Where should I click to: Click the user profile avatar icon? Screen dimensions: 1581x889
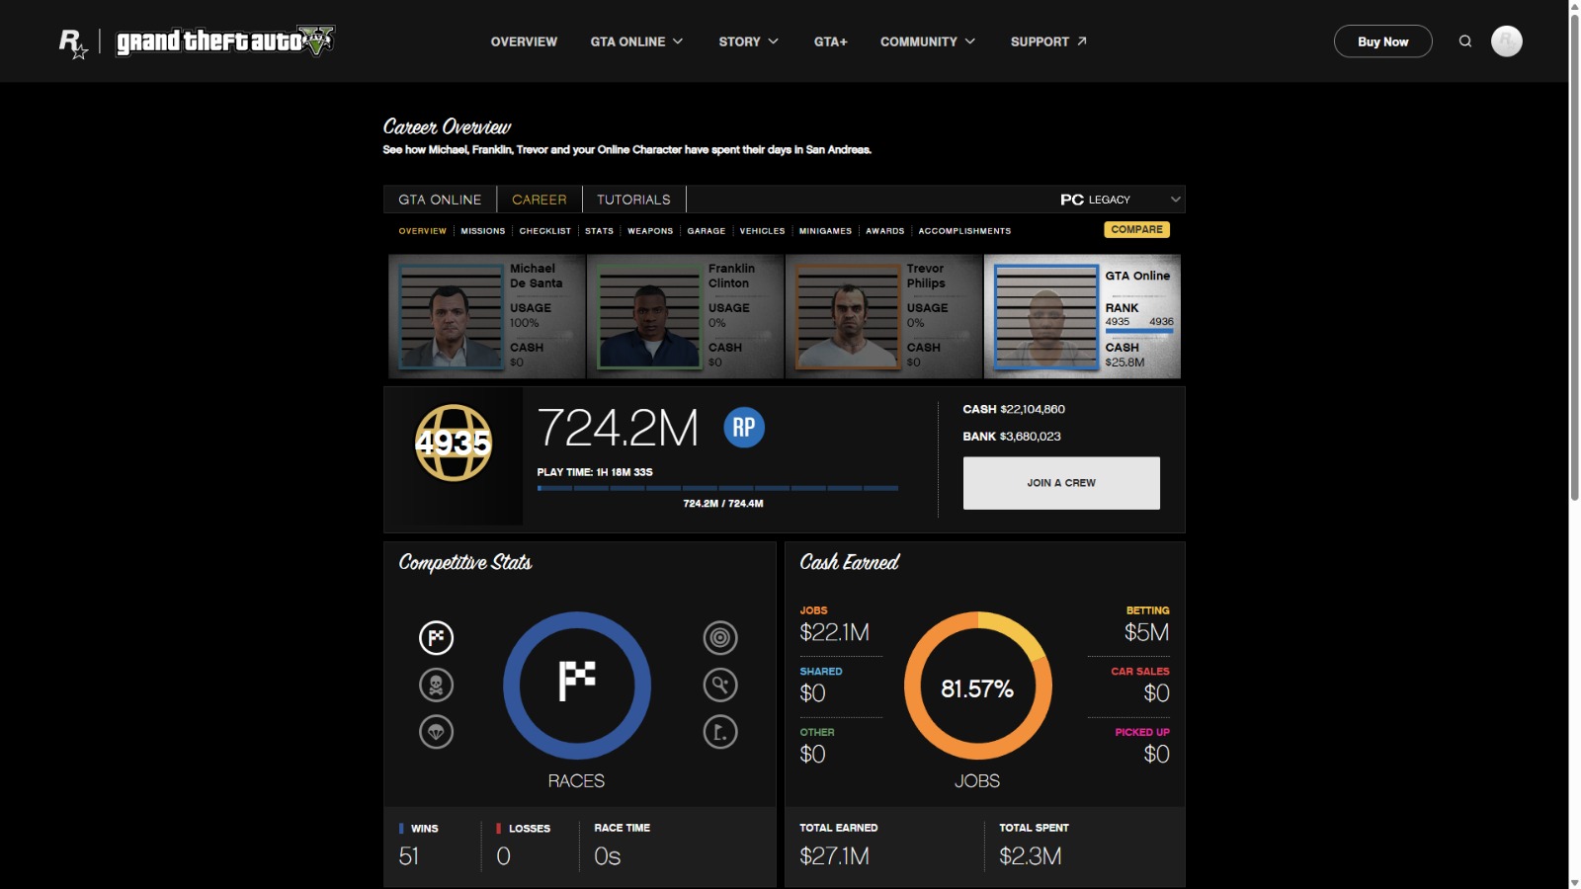pos(1506,41)
